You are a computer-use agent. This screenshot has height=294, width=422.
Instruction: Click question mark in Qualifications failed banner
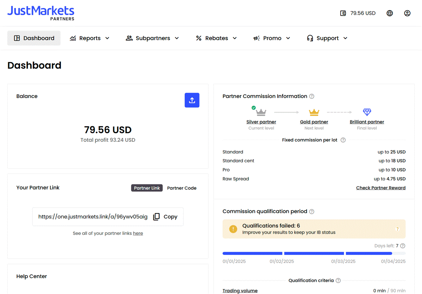397,229
